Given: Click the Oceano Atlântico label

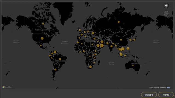Looking at the screenshot, I should click(x=65, y=42).
